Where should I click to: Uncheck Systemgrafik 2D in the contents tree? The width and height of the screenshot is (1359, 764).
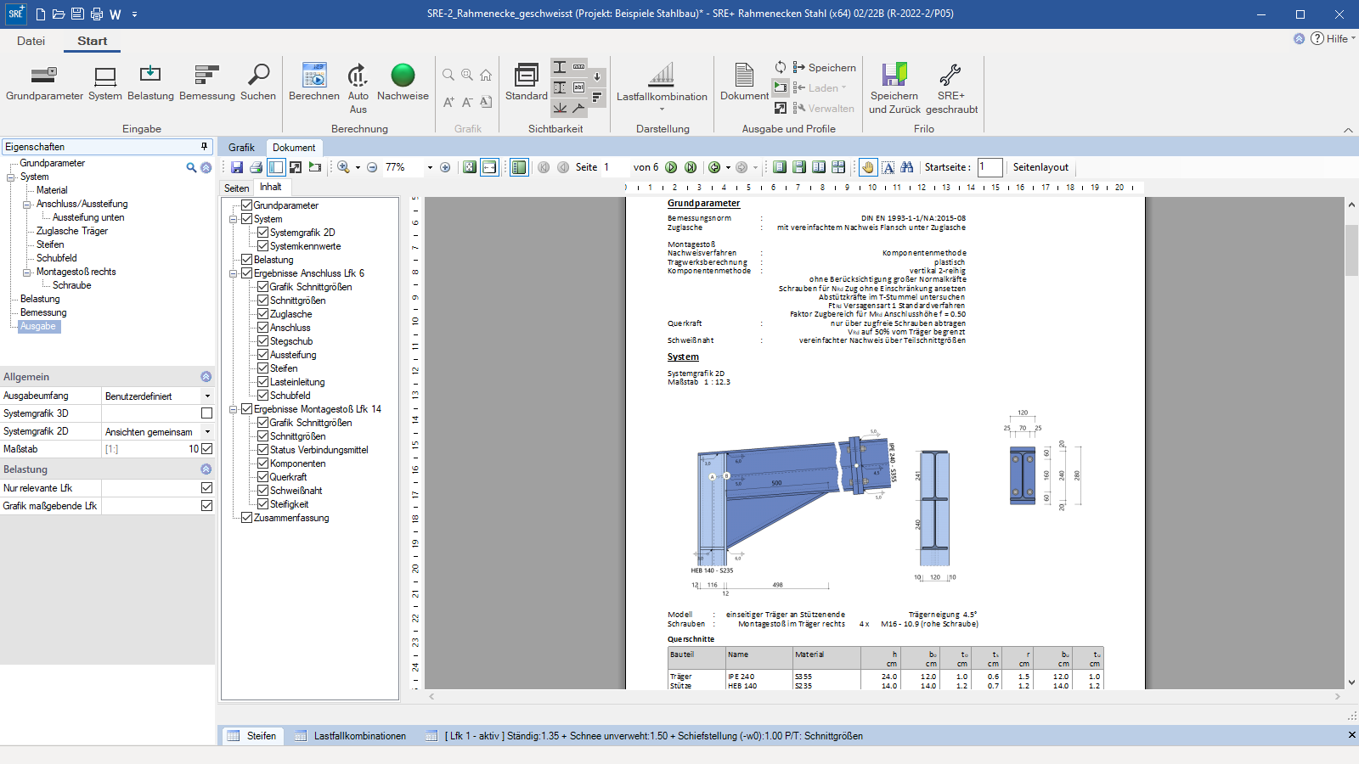click(x=262, y=233)
